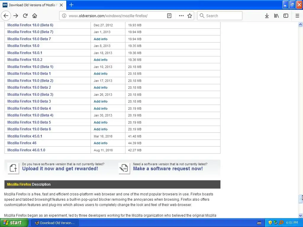Bookmark this page with the star

pos(190,16)
